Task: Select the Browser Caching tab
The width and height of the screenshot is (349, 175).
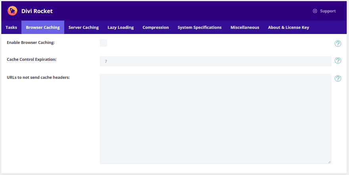Action: point(43,27)
